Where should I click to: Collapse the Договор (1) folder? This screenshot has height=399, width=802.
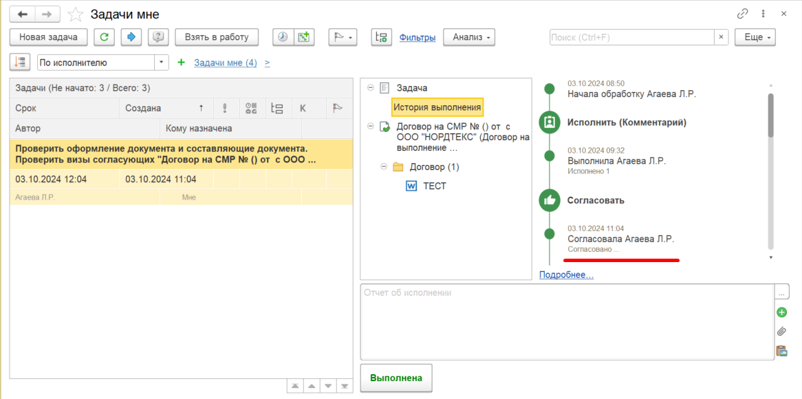click(384, 166)
